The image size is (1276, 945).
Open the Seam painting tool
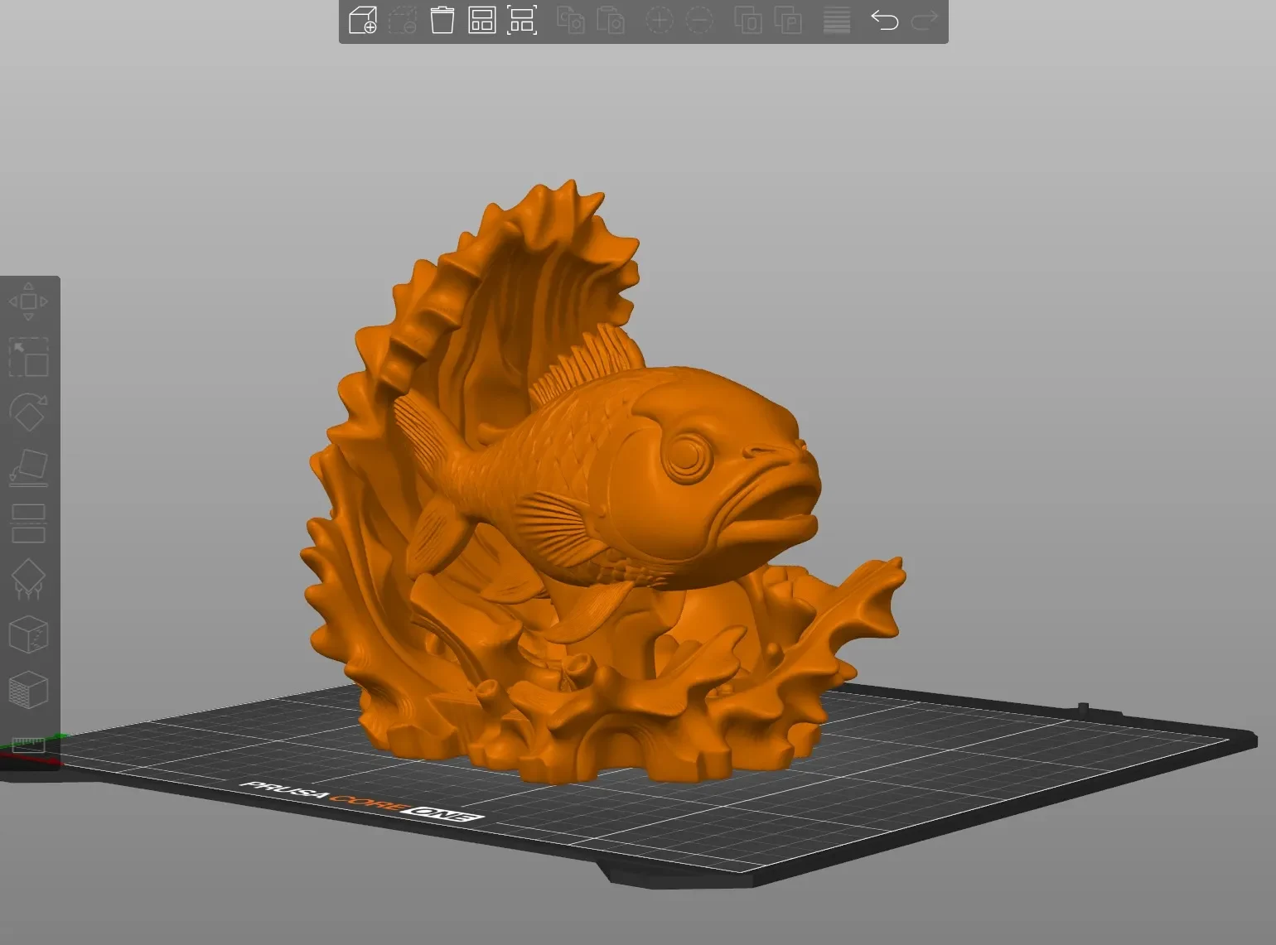point(28,634)
